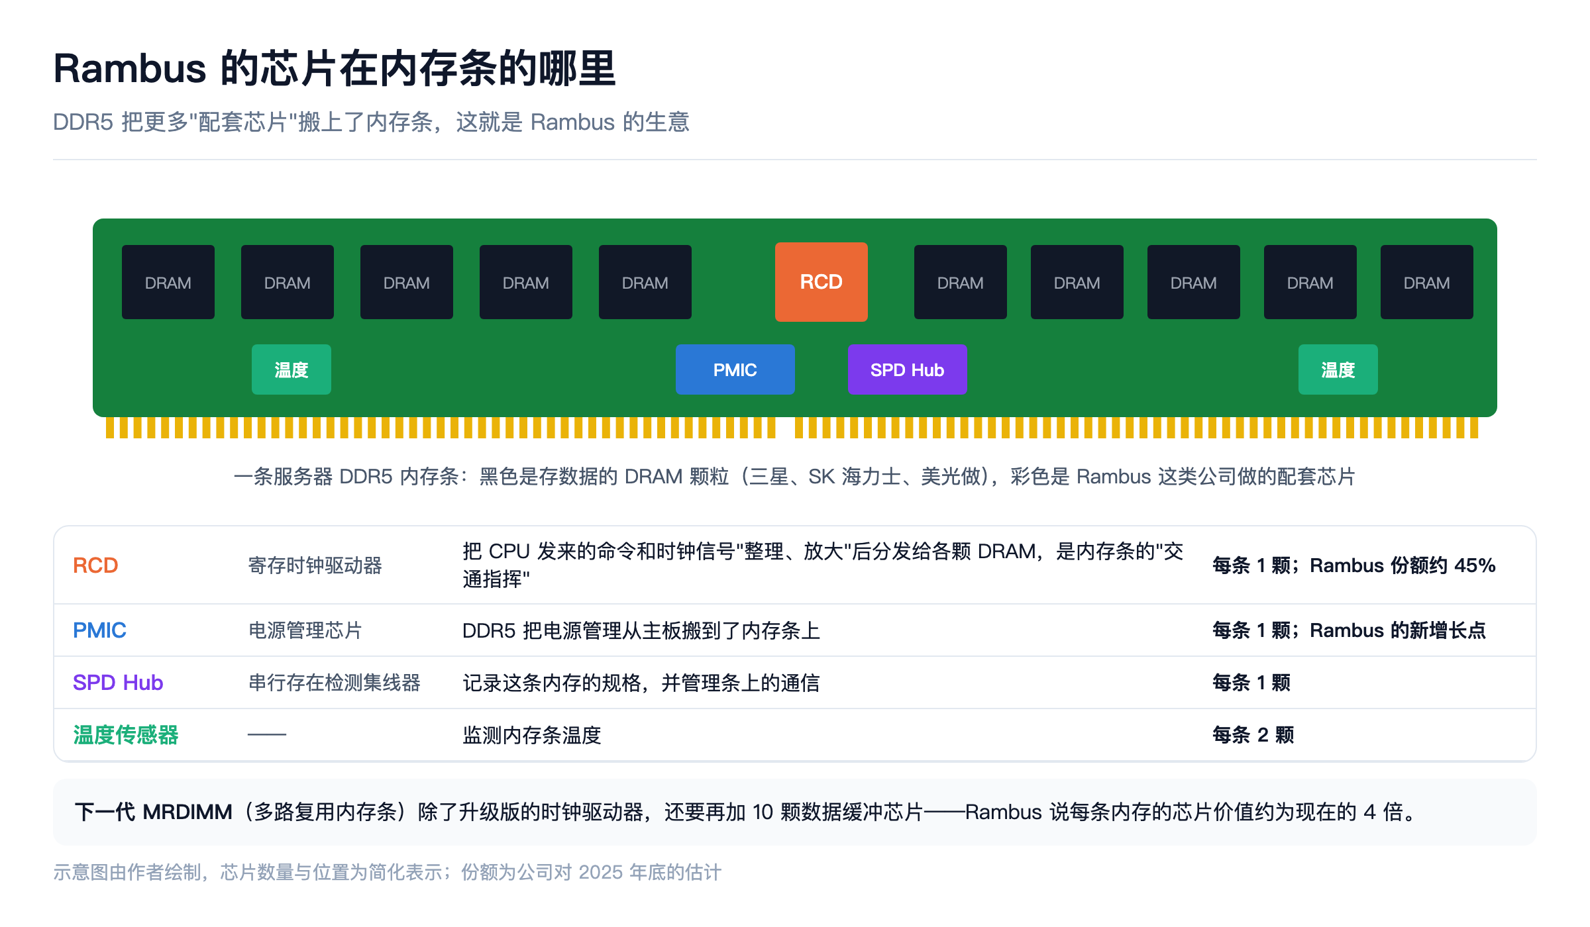The height and width of the screenshot is (927, 1590).
Task: Click the blue PMIC chip block
Action: tap(735, 369)
